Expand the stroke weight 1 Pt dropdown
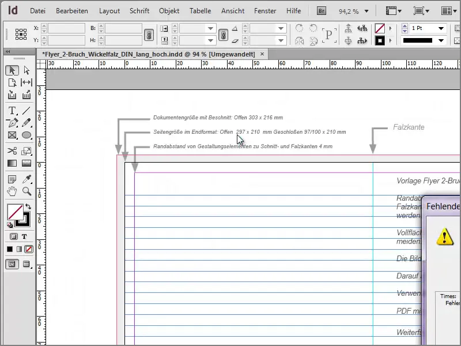The width and height of the screenshot is (461, 346). [x=441, y=28]
